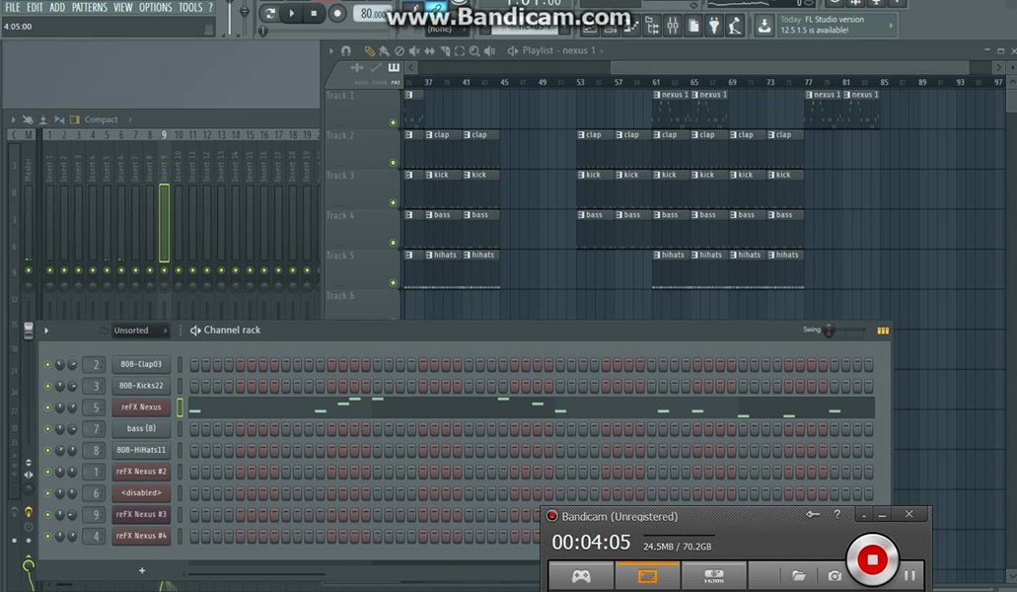Select the Playlist paint brush tool
The height and width of the screenshot is (592, 1017).
click(x=384, y=50)
